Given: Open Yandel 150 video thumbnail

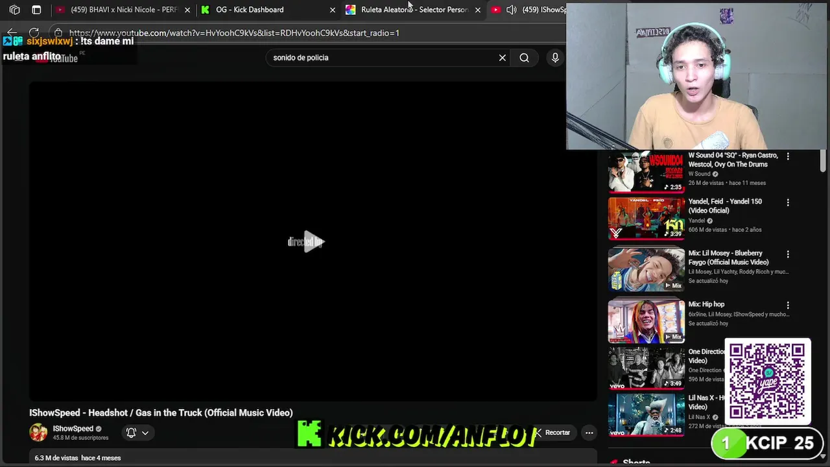Looking at the screenshot, I should [x=646, y=219].
